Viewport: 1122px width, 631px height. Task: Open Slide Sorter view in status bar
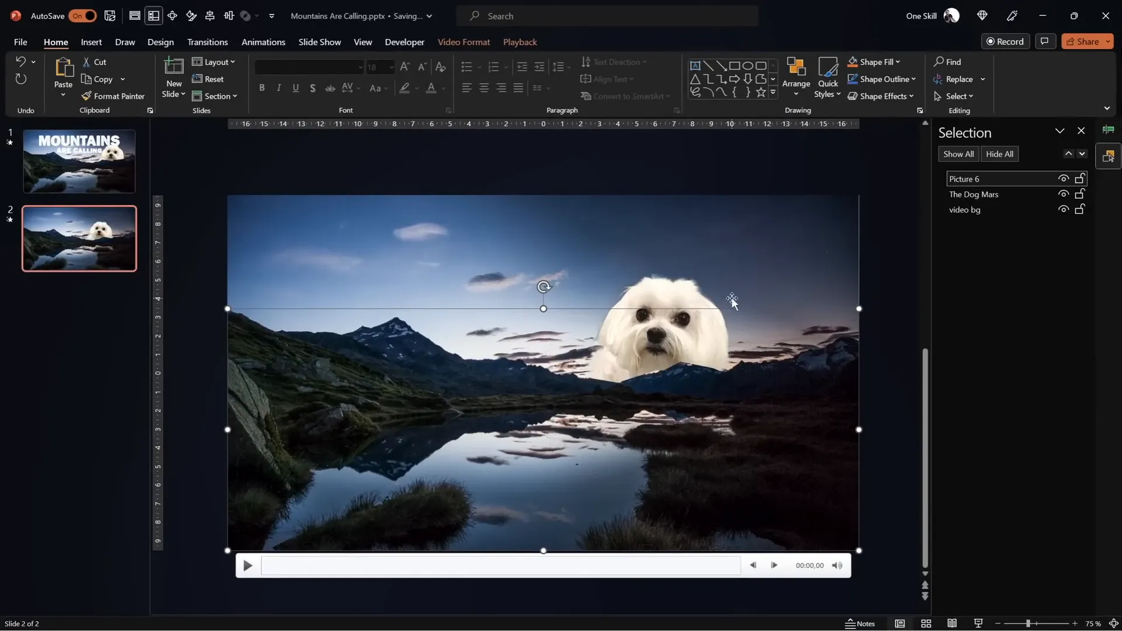(x=926, y=623)
